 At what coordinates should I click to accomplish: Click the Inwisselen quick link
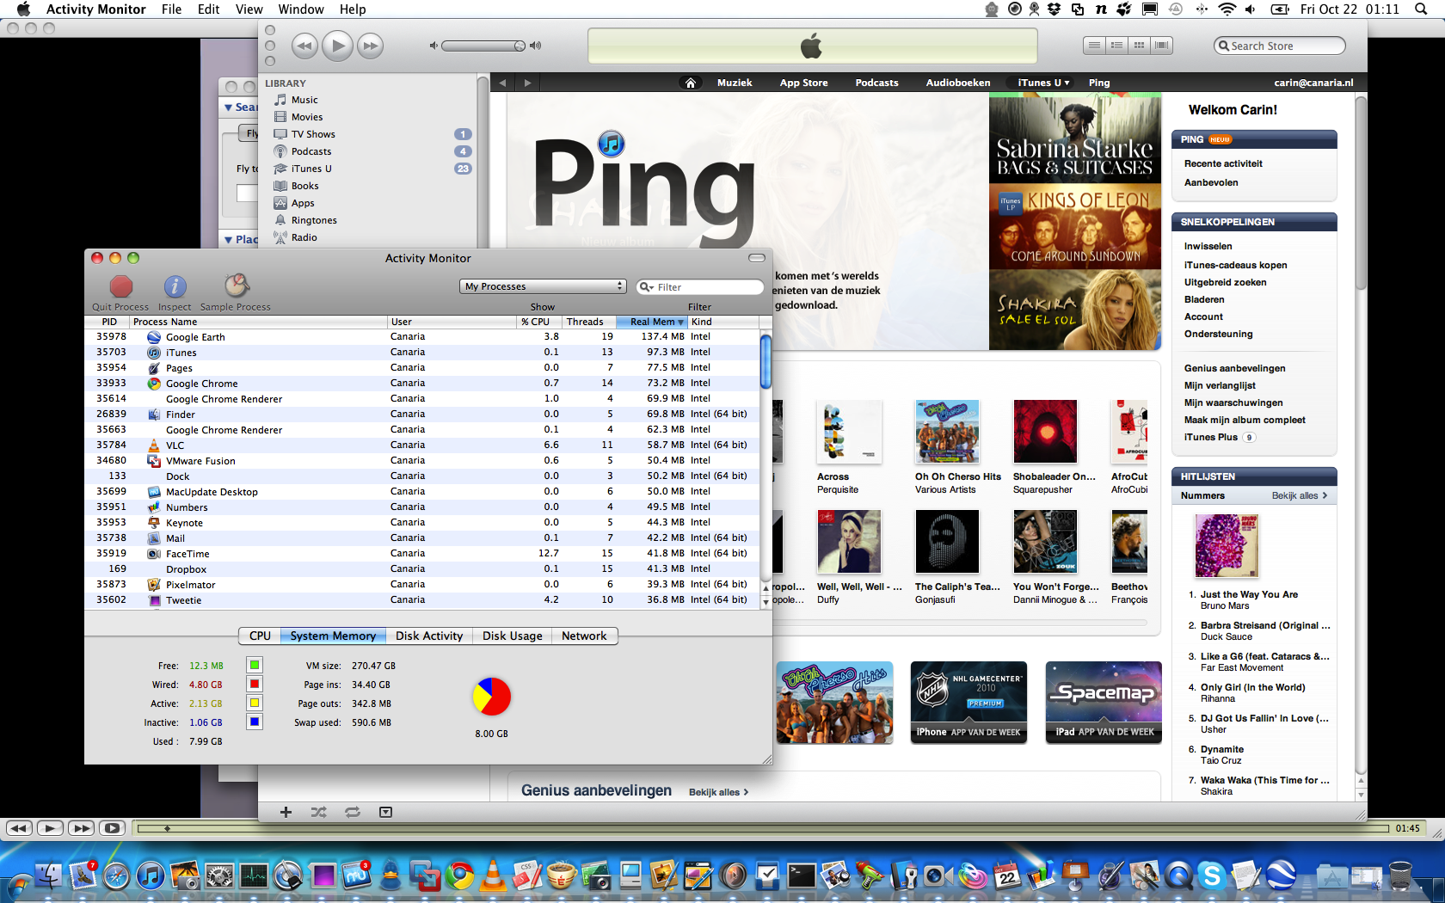pos(1208,246)
